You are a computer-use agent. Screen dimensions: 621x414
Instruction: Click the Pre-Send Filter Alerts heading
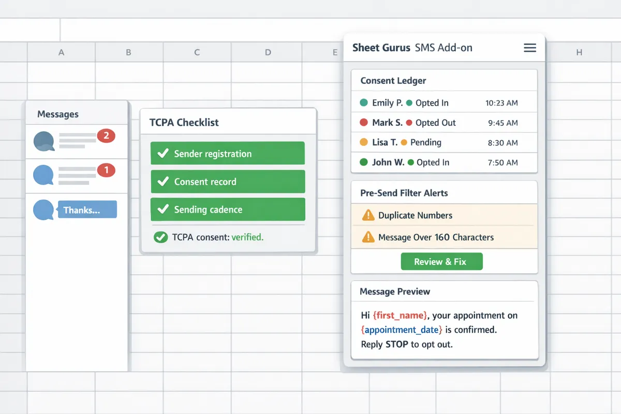404,193
